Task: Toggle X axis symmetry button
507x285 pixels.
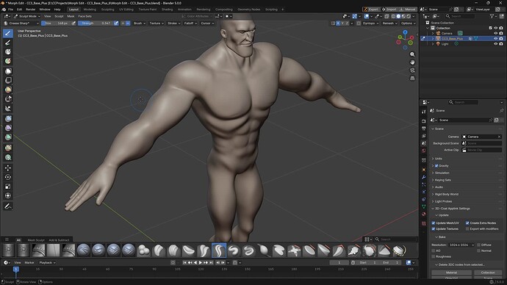Action: [338, 24]
